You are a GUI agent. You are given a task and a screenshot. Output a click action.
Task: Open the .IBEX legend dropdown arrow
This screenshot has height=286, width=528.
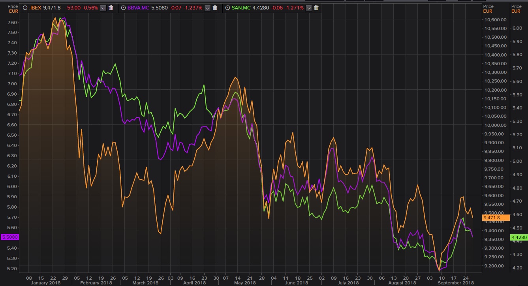point(103,8)
